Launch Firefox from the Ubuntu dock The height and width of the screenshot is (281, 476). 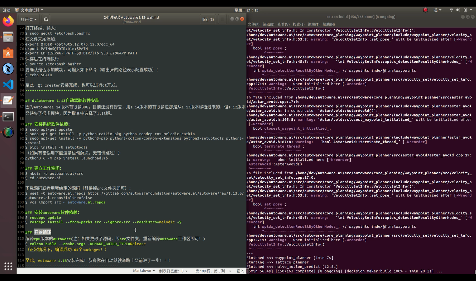8,21
